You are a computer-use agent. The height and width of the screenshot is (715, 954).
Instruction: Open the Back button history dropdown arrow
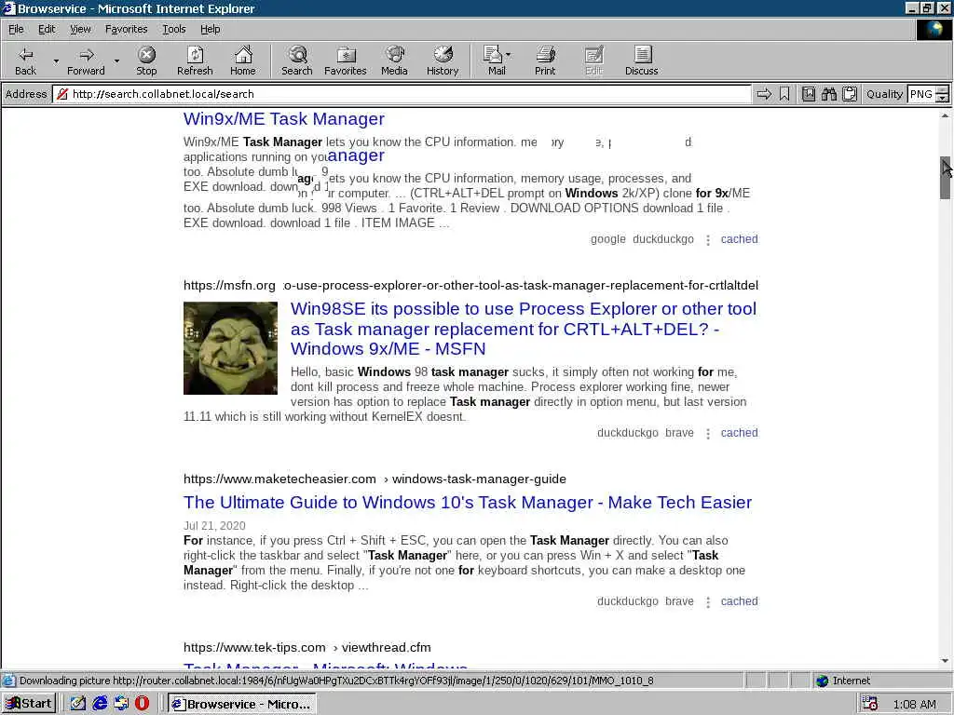click(x=56, y=61)
